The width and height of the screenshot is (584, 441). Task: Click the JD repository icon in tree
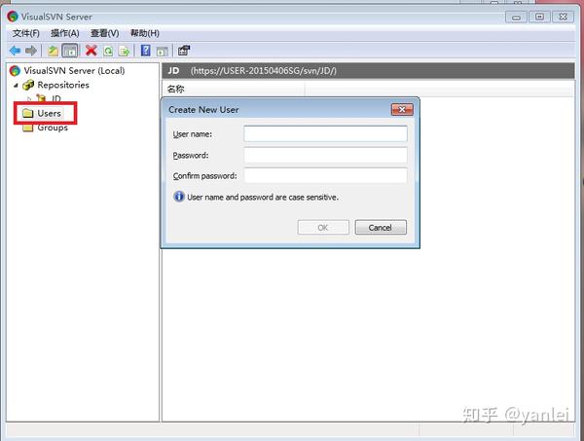[x=41, y=98]
